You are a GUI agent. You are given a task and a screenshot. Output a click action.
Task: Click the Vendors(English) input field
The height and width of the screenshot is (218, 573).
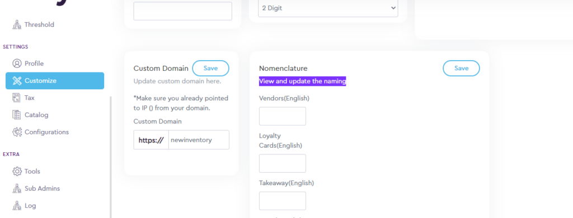click(x=283, y=116)
